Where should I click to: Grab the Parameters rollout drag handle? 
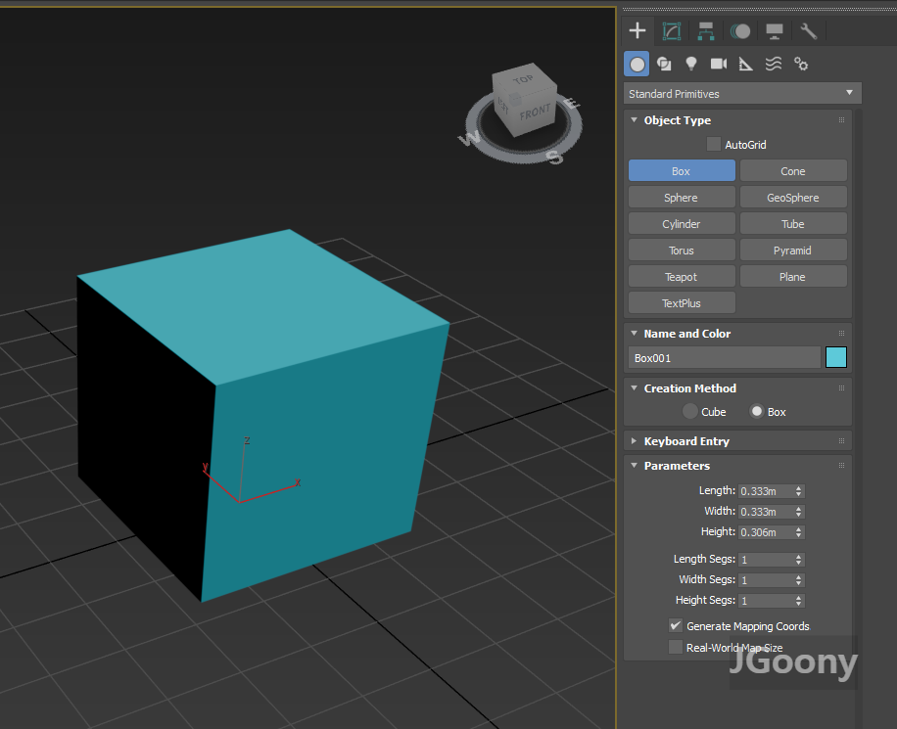(841, 466)
